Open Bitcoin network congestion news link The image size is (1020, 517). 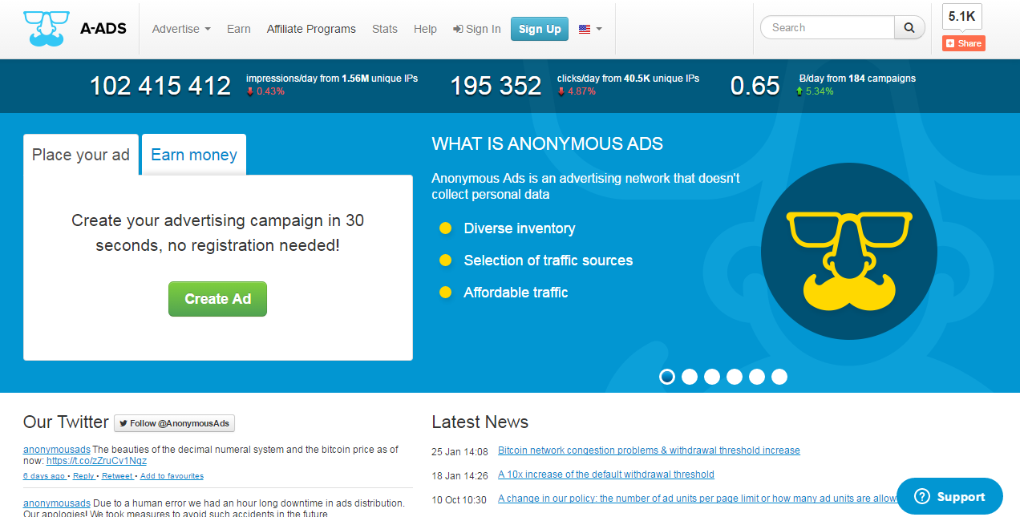tap(649, 450)
